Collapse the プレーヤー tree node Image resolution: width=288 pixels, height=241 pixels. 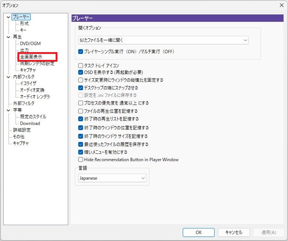click(x=9, y=17)
